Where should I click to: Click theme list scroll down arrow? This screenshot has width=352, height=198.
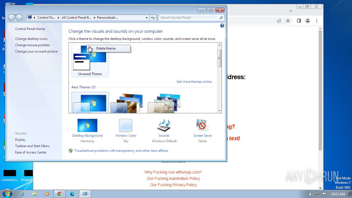click(x=219, y=111)
